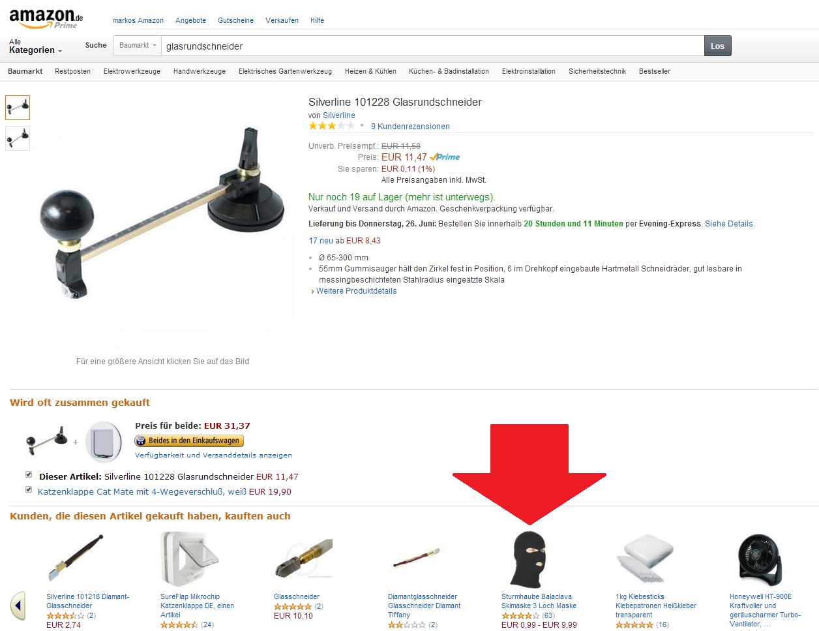Click the carousel previous arrow button
819x631 pixels.
point(18,606)
